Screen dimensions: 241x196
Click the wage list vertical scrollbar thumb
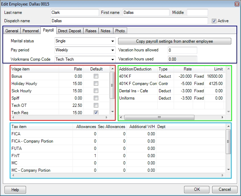tap(113, 85)
